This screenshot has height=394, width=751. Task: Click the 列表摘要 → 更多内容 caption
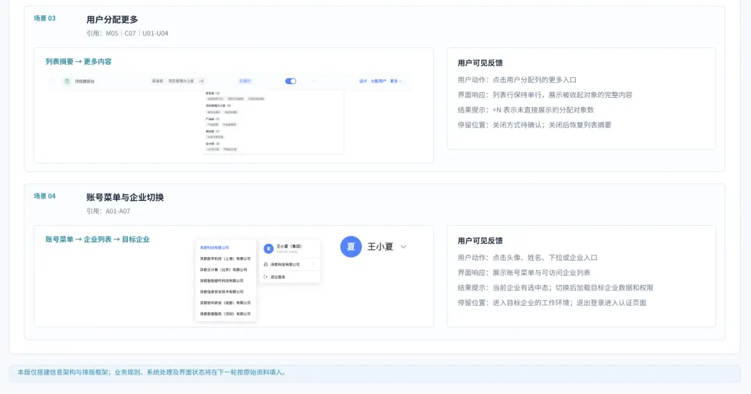[79, 61]
